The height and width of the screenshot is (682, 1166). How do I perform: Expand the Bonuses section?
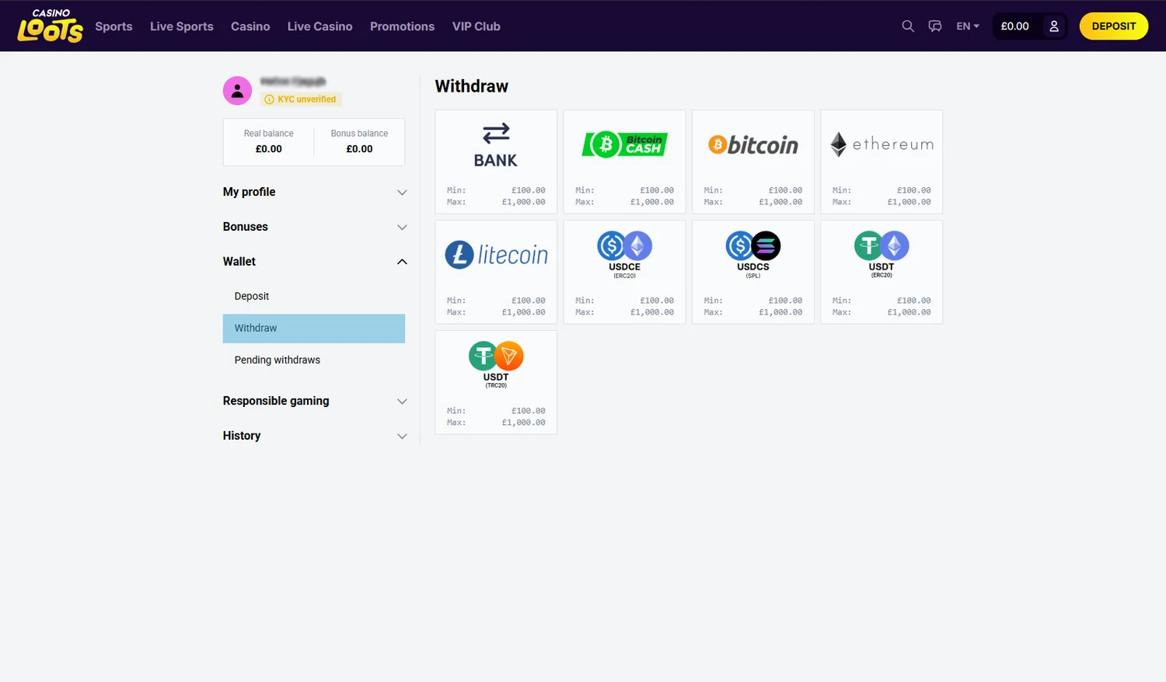click(x=315, y=227)
